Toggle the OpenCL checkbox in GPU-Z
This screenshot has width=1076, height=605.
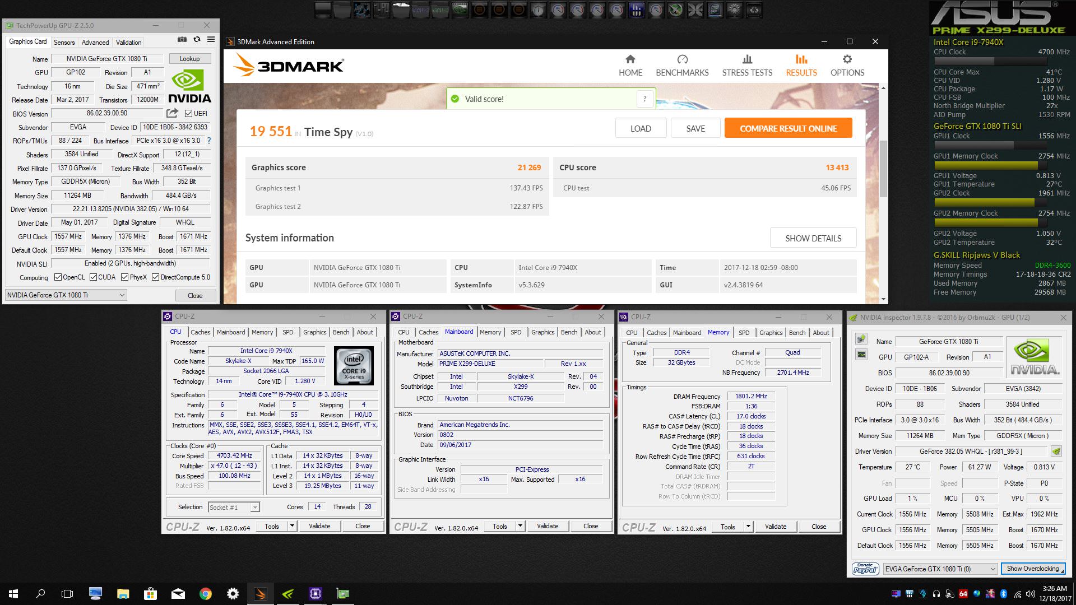58,277
